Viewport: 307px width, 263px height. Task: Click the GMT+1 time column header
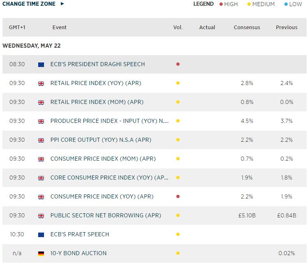point(17,28)
